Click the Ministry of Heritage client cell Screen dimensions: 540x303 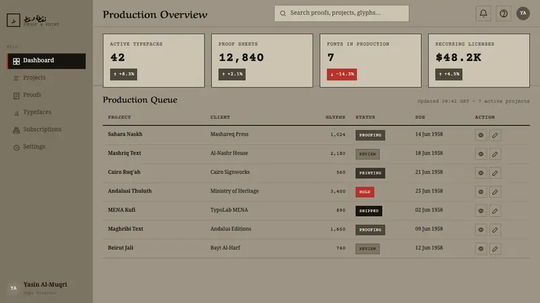[x=234, y=191]
